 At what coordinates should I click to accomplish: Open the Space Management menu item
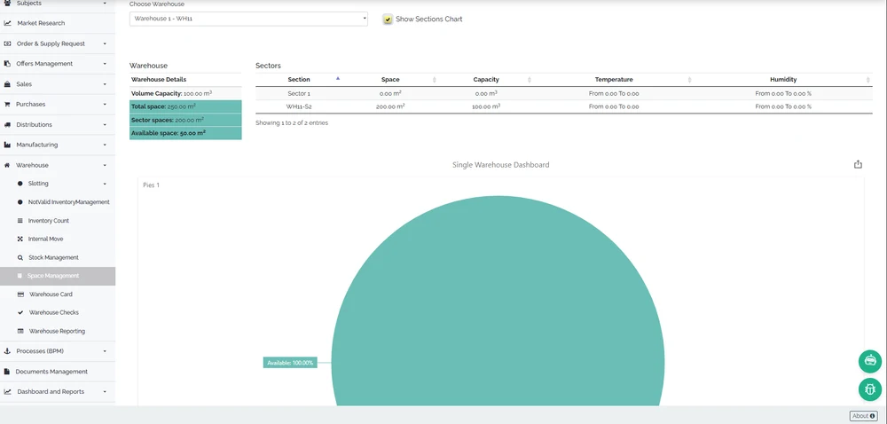coord(58,276)
